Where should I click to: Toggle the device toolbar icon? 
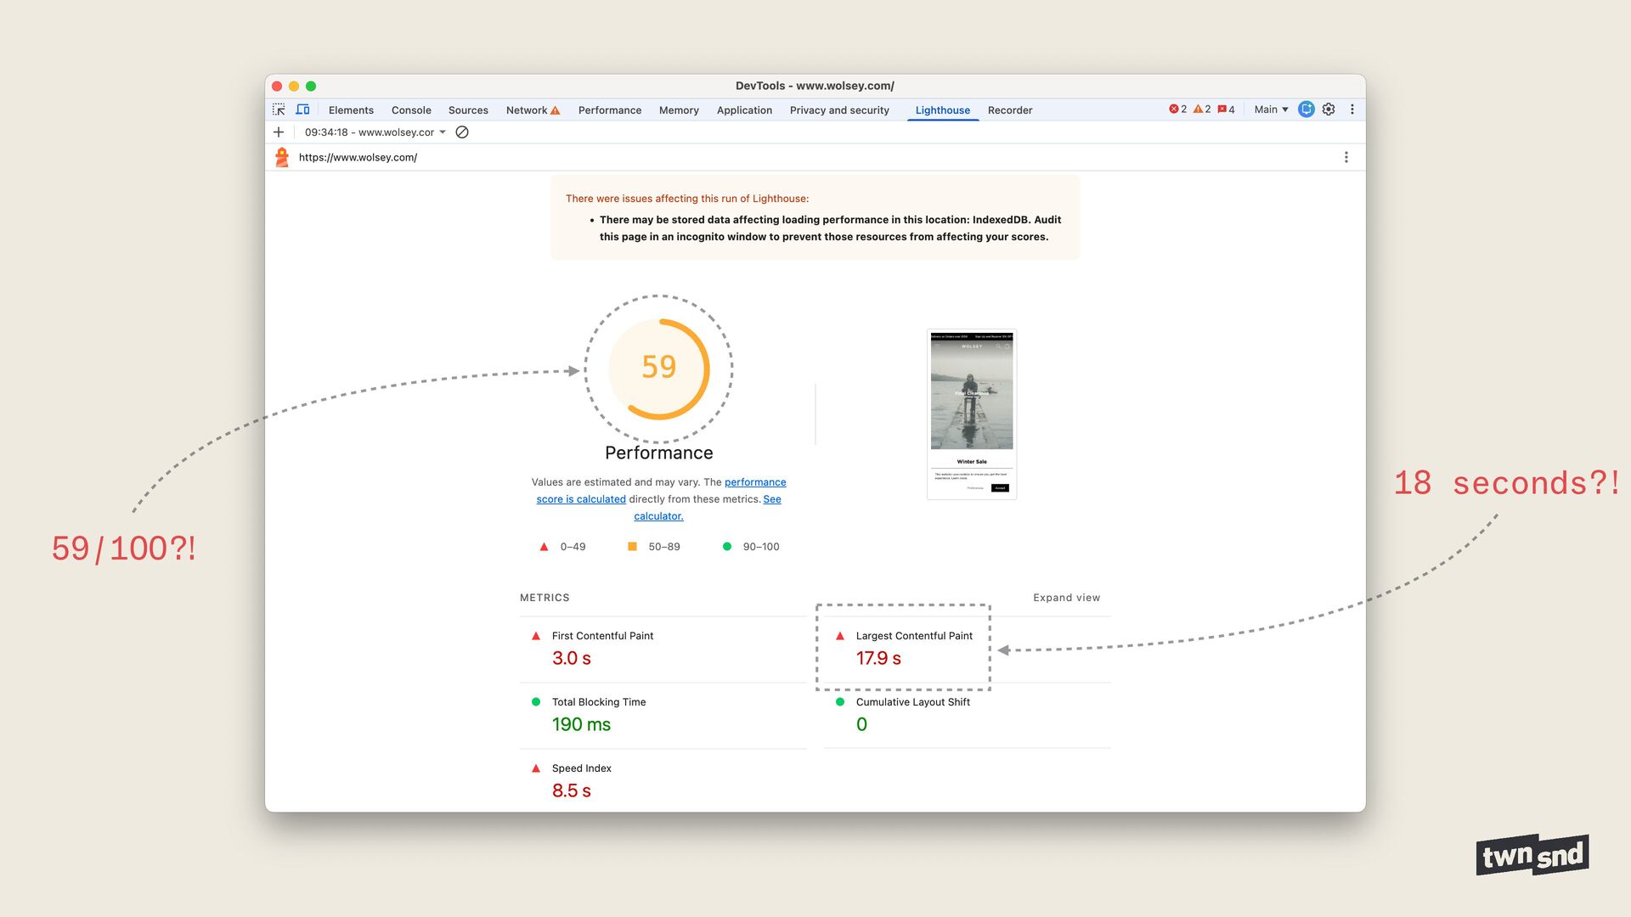(x=302, y=110)
